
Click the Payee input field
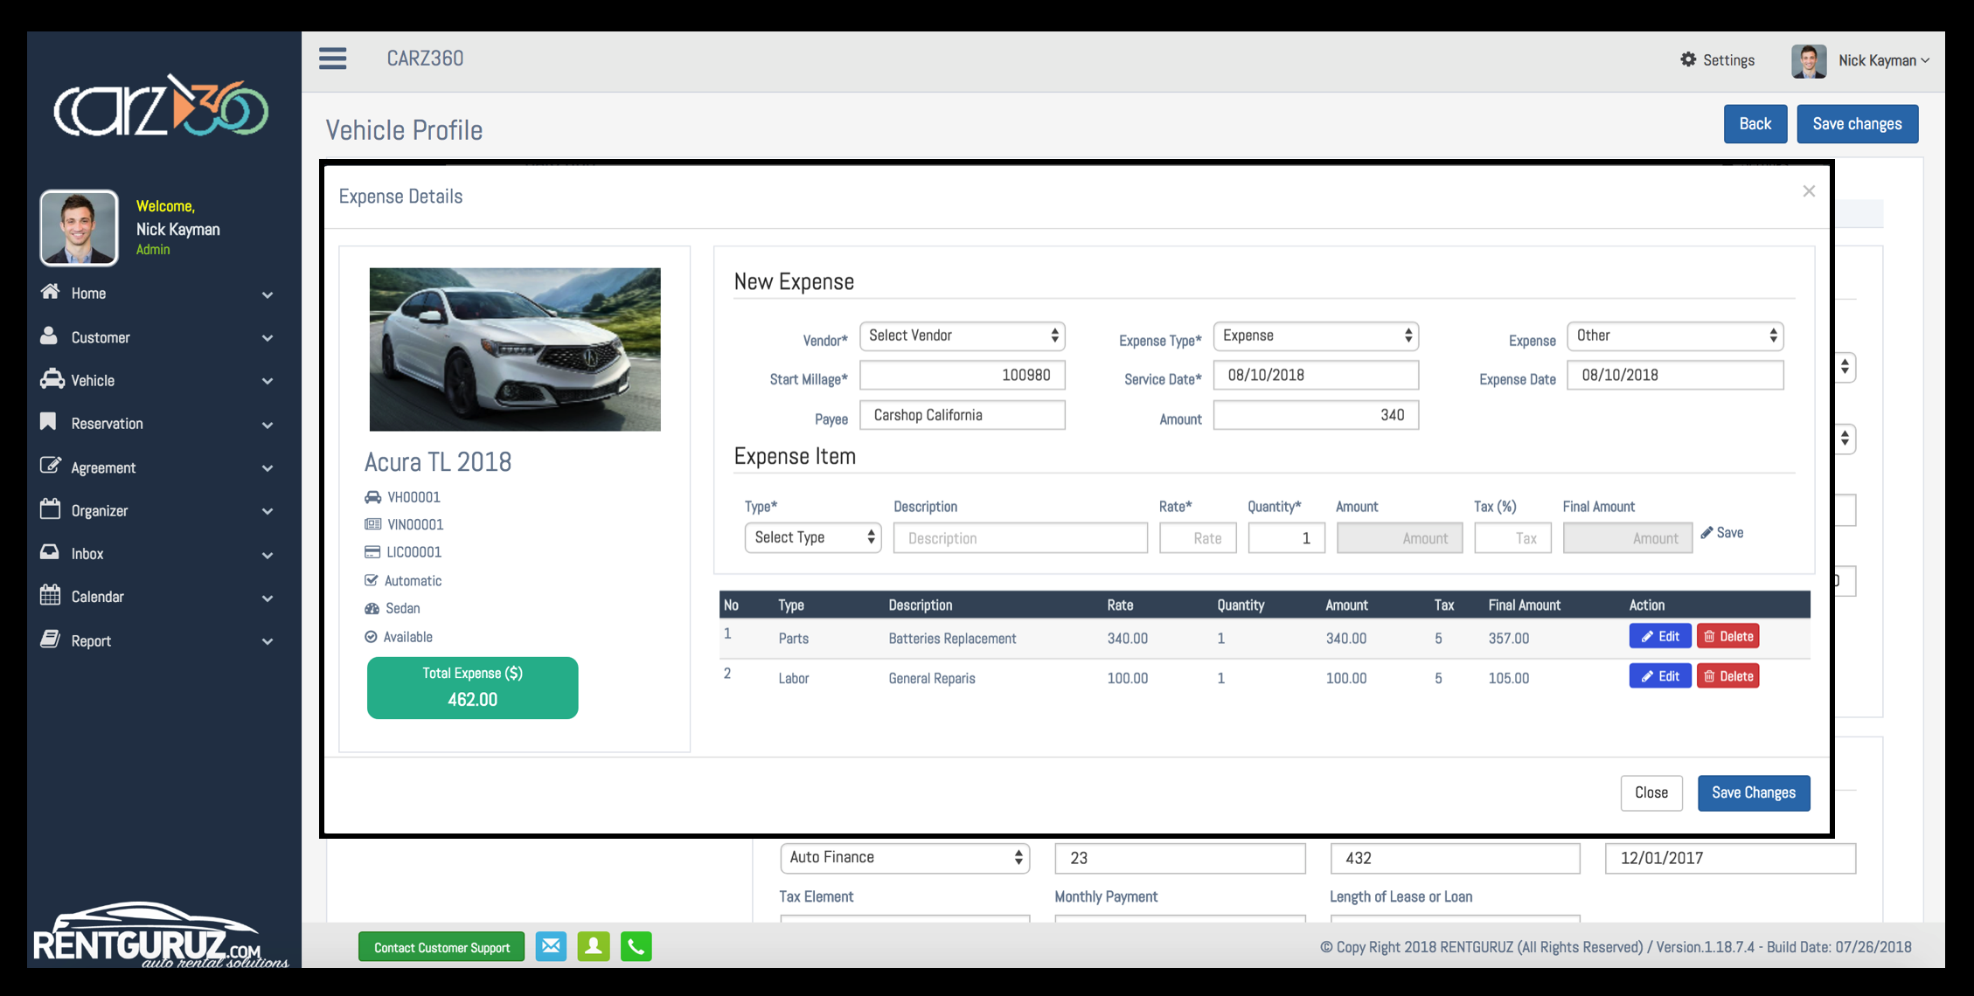962,415
